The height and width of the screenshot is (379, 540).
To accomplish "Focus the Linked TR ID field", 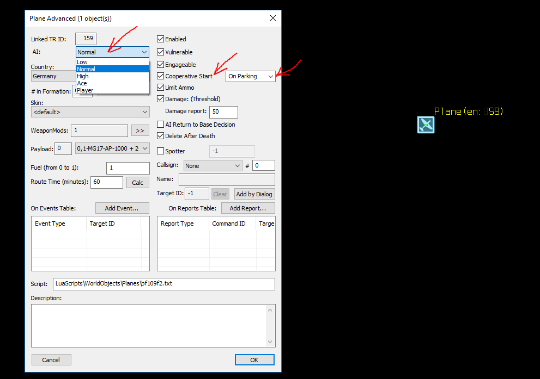I will point(86,39).
